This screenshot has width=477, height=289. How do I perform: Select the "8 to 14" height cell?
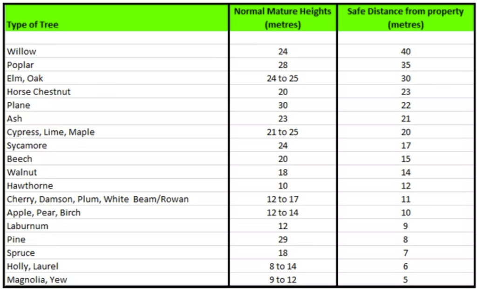282,266
